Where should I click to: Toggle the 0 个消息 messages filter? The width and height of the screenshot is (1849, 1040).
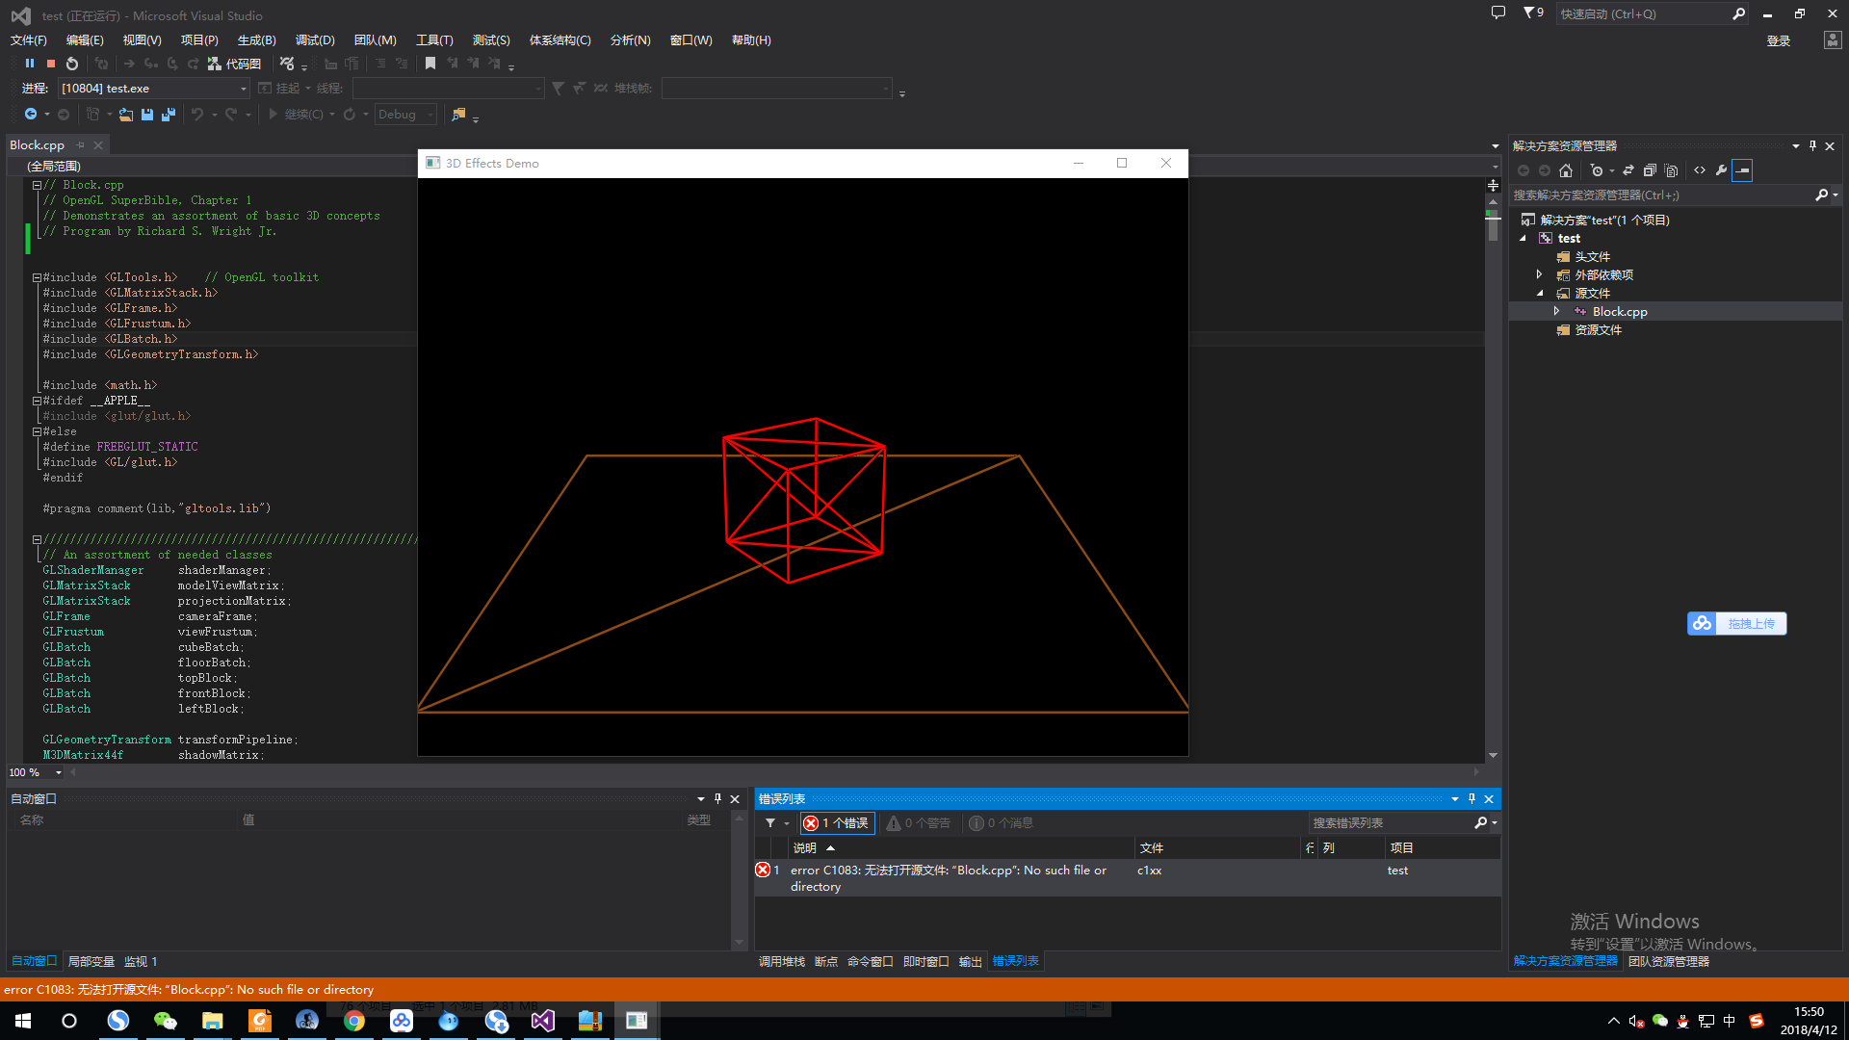coord(1002,823)
